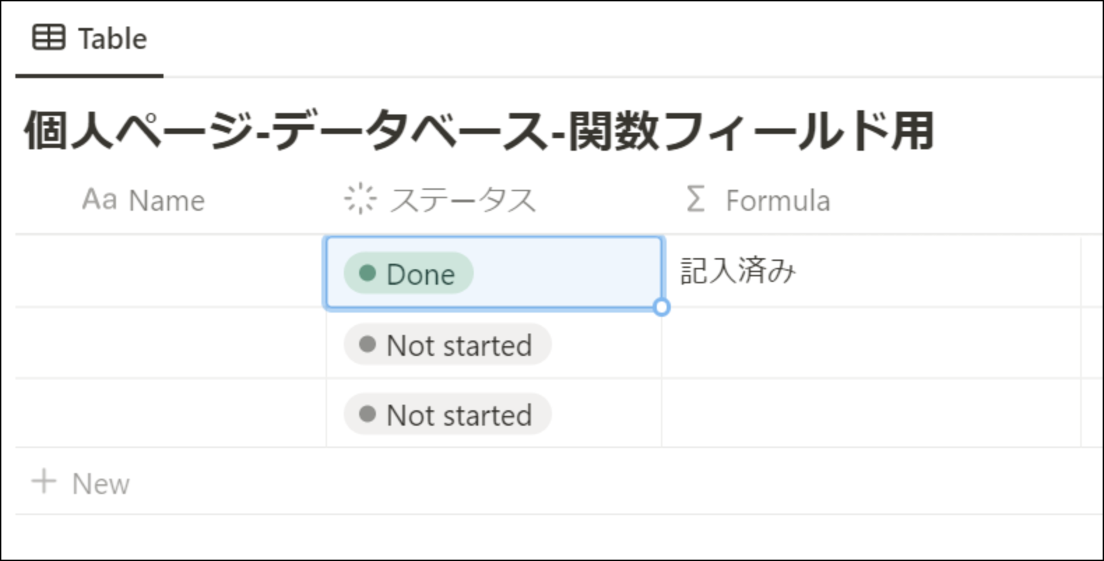Viewport: 1104px width, 561px height.
Task: Open the Name column header menu
Action: point(170,200)
